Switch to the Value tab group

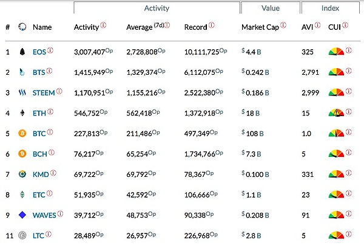pyautogui.click(x=270, y=9)
